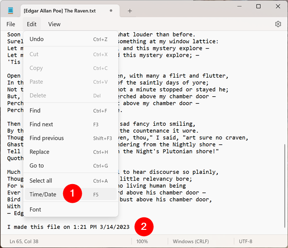This screenshot has width=288, height=248.
Task: Click text 'sad fancy into smiling,'
Action: click(157, 124)
